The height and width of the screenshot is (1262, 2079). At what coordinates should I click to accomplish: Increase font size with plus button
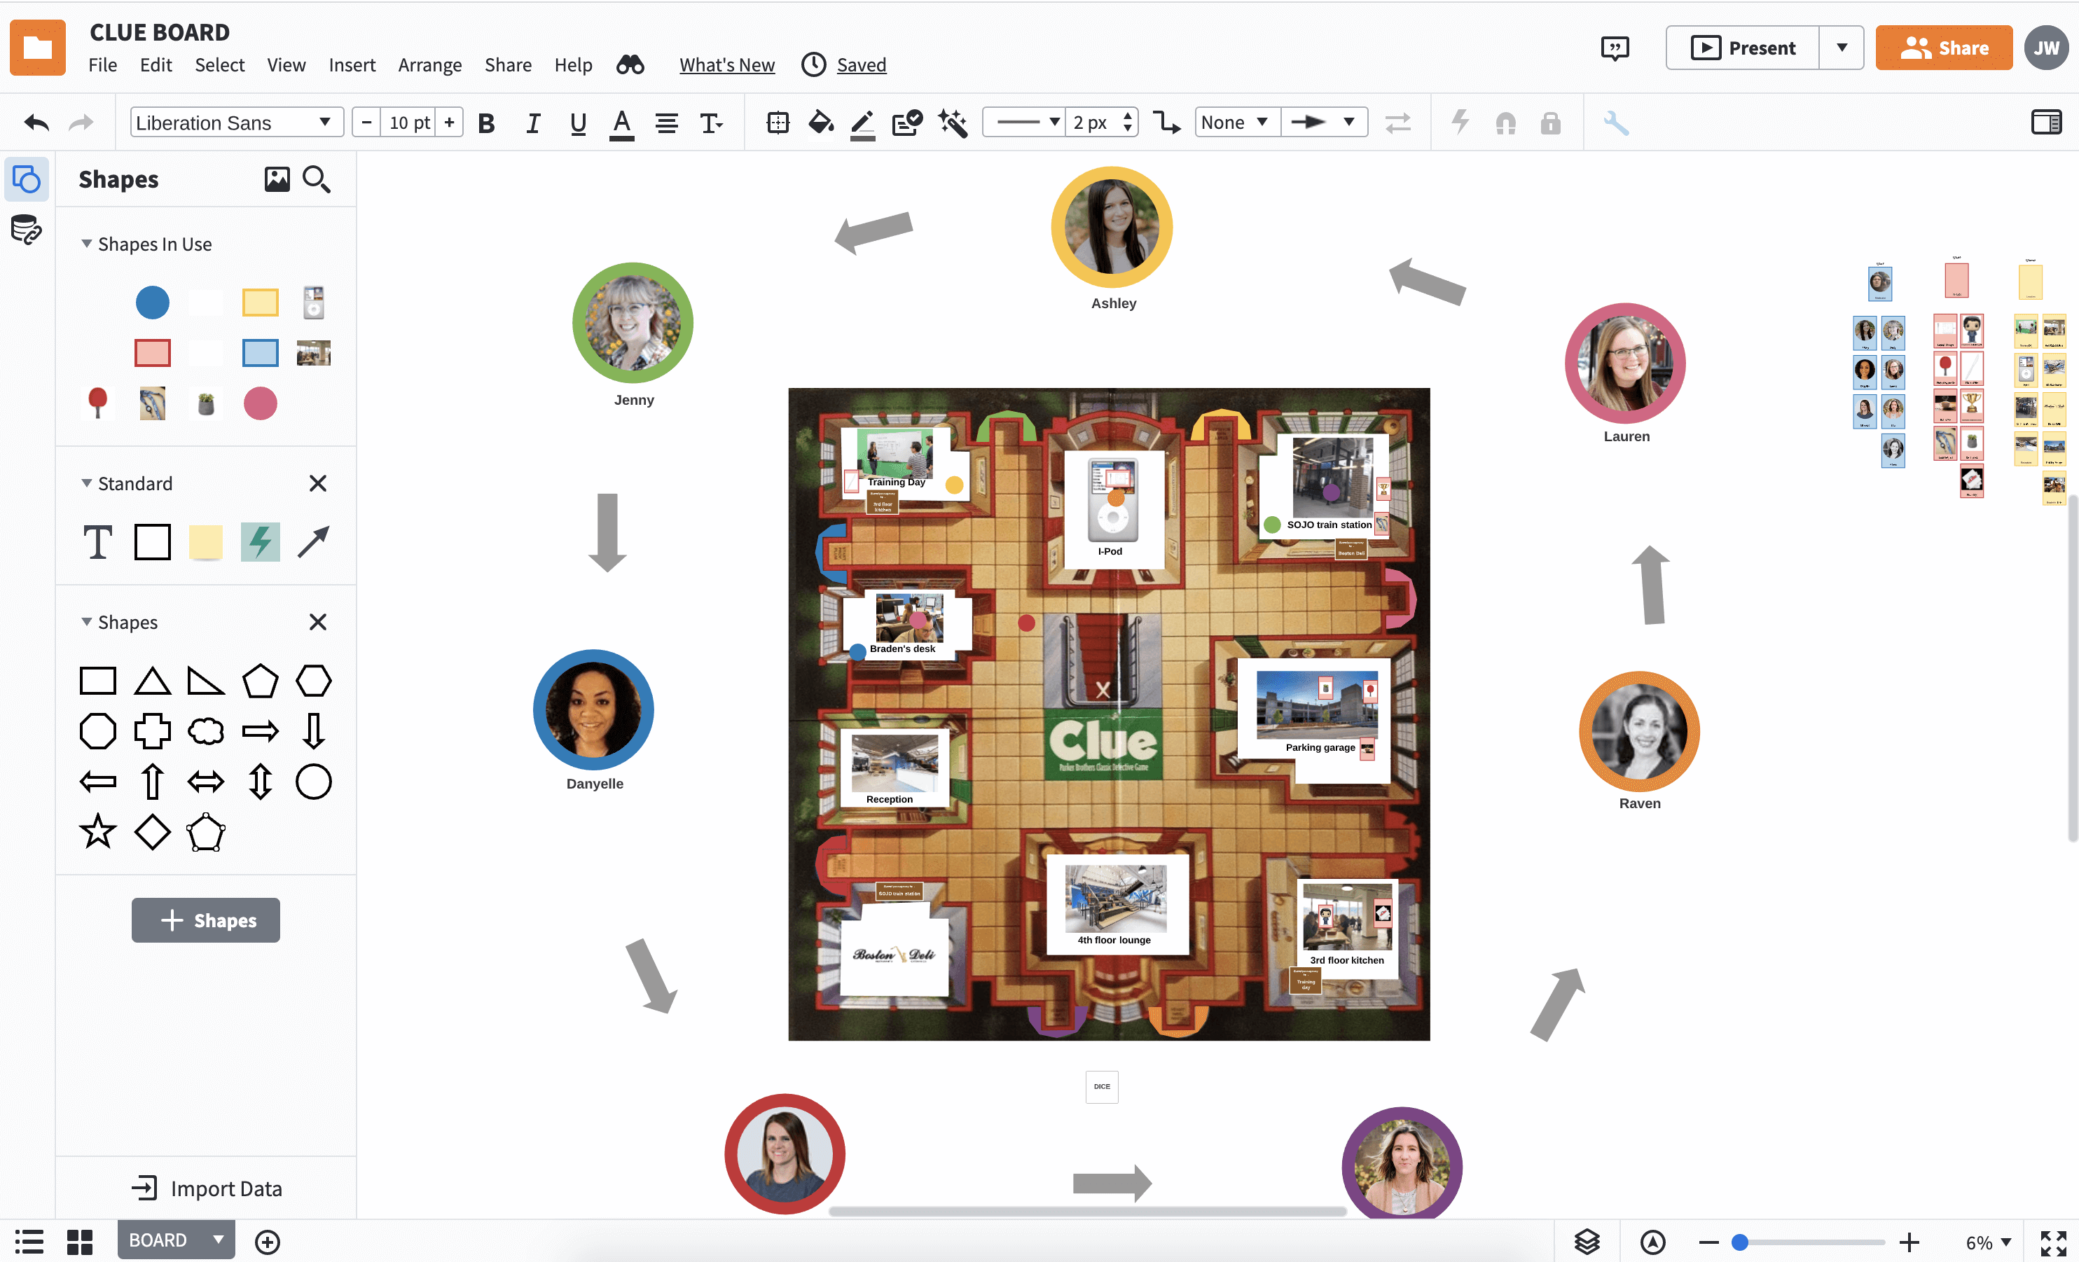[x=450, y=123]
